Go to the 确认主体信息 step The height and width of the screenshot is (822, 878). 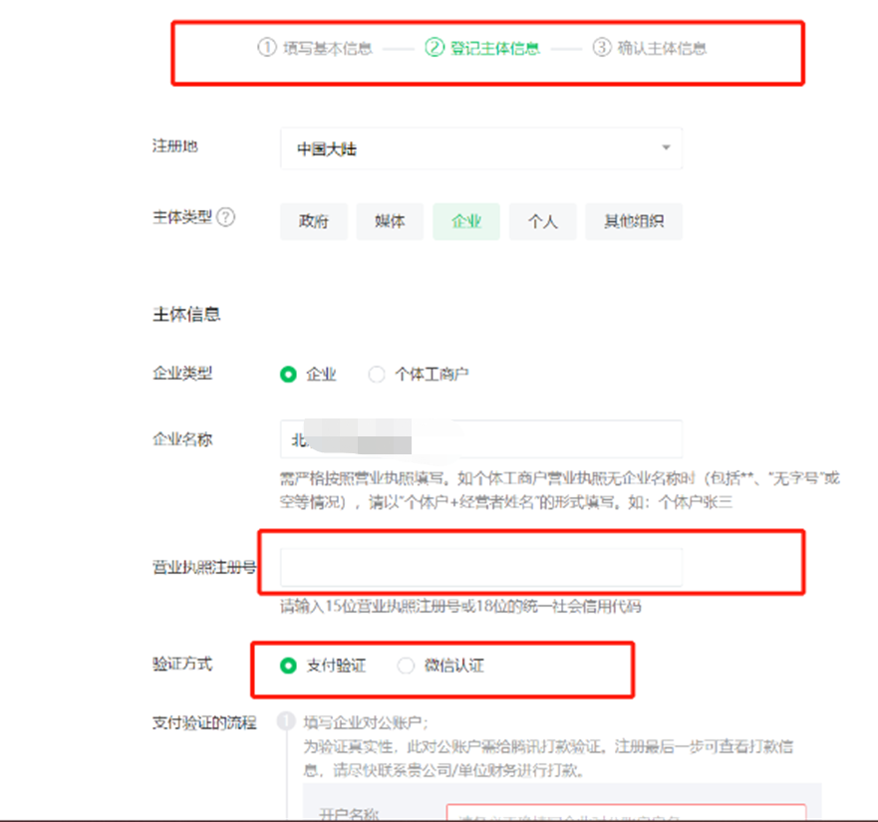click(661, 48)
